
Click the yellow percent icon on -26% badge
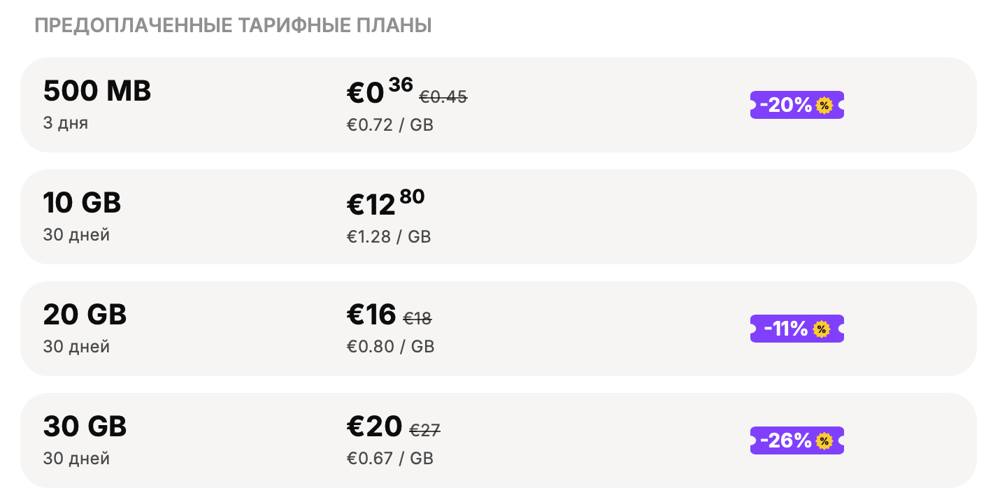point(824,441)
